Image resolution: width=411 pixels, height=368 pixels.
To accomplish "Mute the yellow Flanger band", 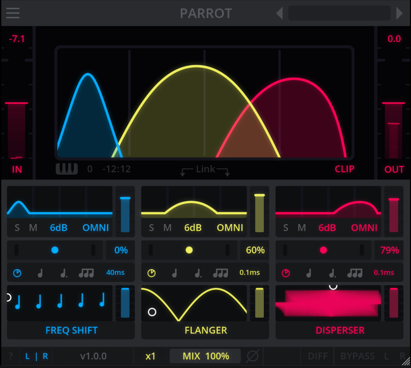I will [x=167, y=228].
